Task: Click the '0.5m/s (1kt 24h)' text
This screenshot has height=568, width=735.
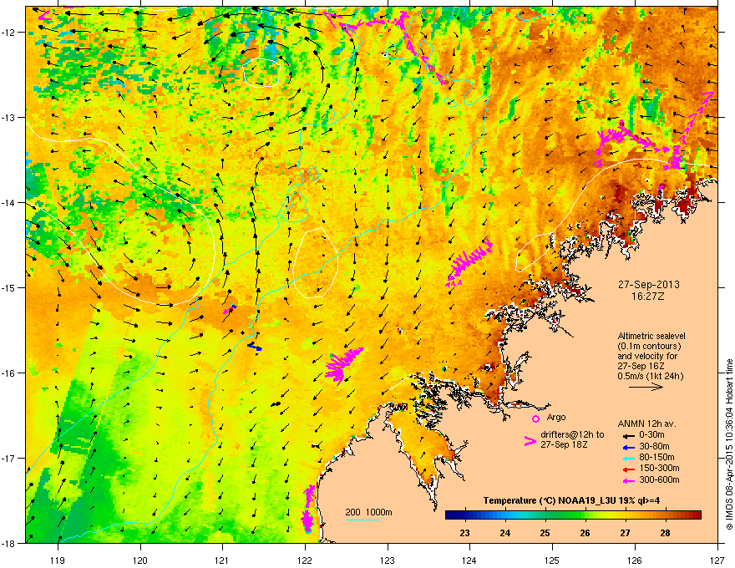Action: tap(650, 376)
